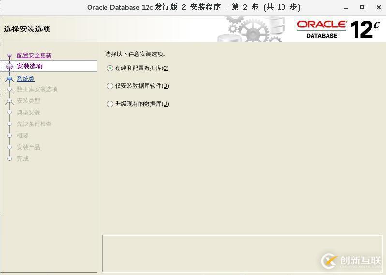Click the step bullet beside 典型安装

click(9, 112)
